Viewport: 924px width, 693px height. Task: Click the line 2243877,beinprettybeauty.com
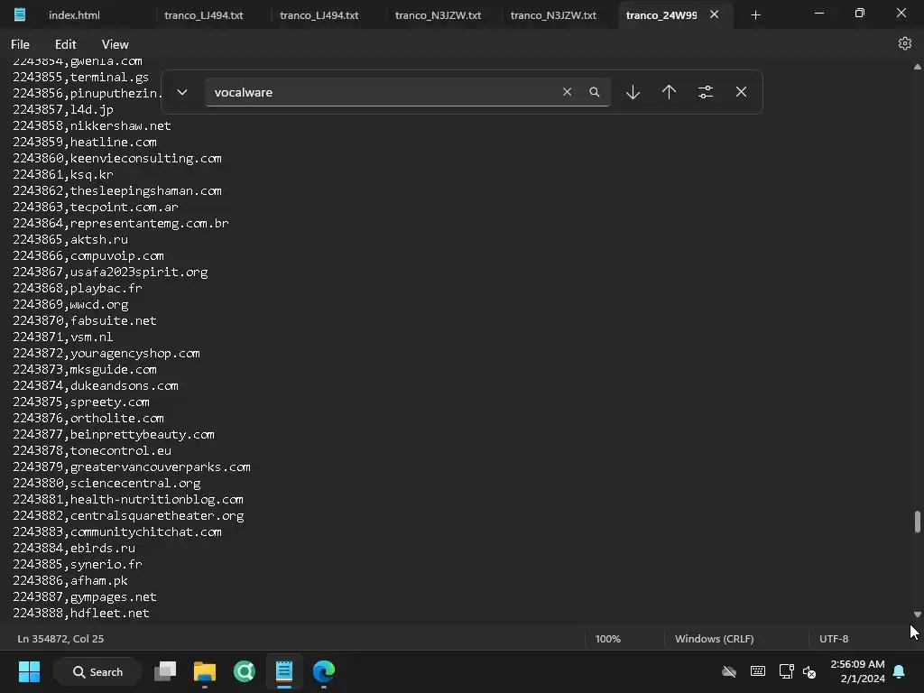click(114, 434)
